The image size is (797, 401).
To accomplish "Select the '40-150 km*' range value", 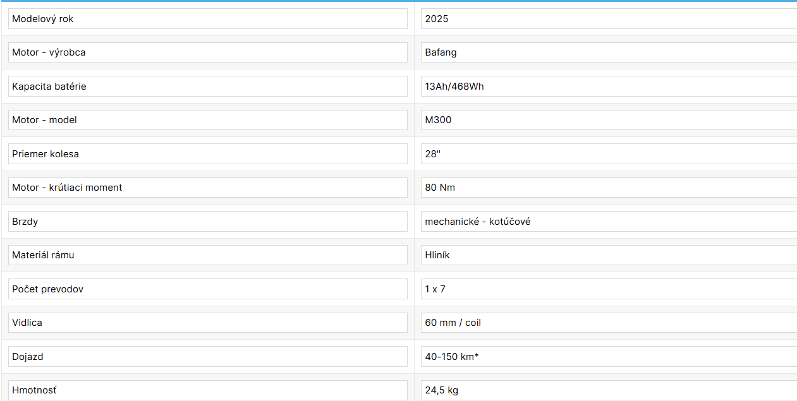I will (608, 357).
